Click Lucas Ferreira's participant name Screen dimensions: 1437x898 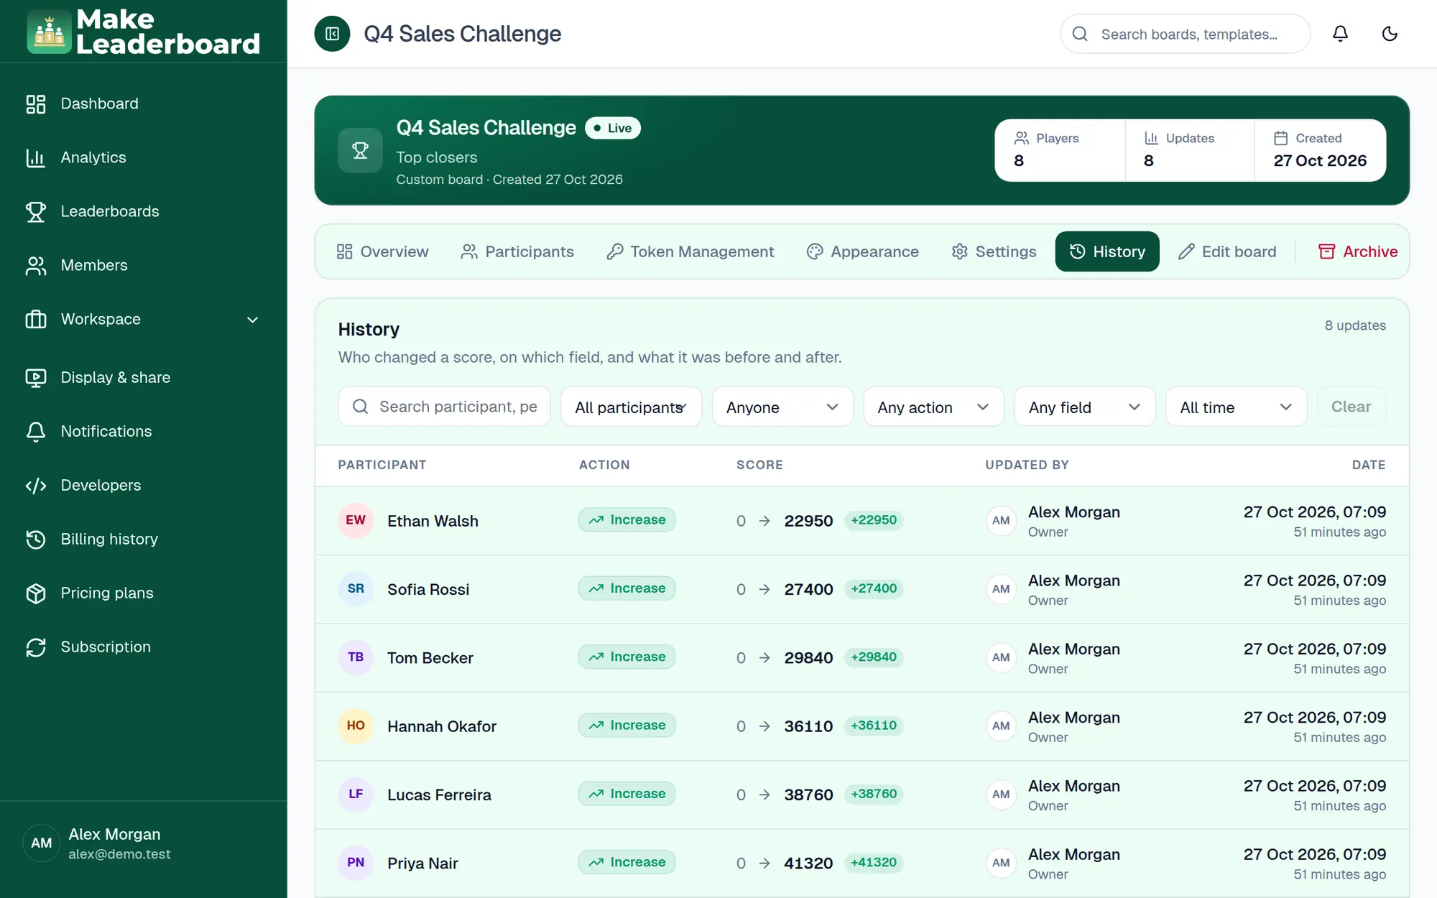click(439, 795)
